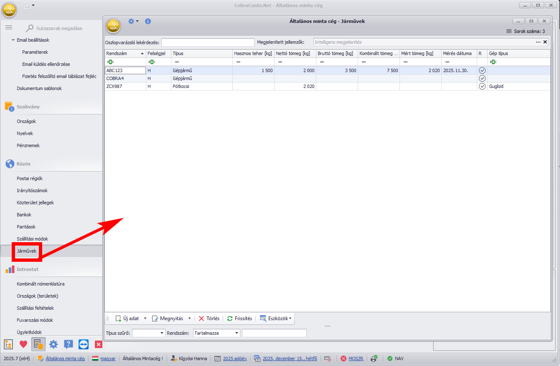Toggle the R checkmark for ZCX987 row
This screenshot has width=560, height=366.
click(482, 86)
